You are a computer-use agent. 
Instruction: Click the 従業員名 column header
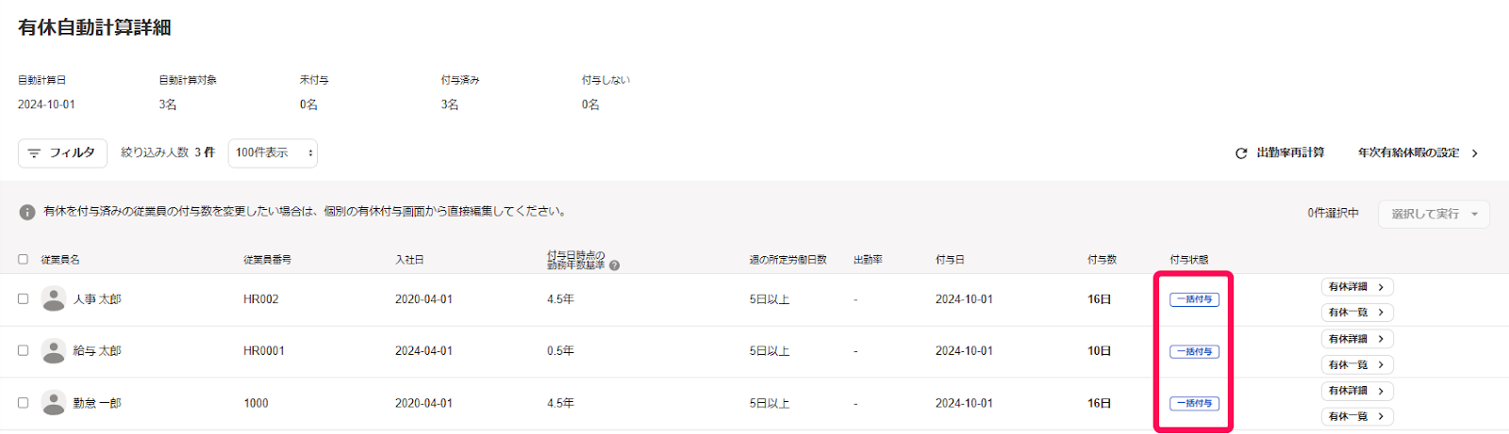pos(60,260)
